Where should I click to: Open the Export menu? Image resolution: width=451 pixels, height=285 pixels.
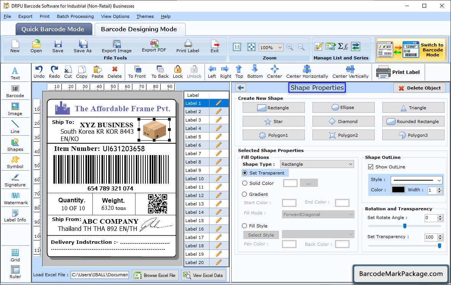pyautogui.click(x=25, y=16)
